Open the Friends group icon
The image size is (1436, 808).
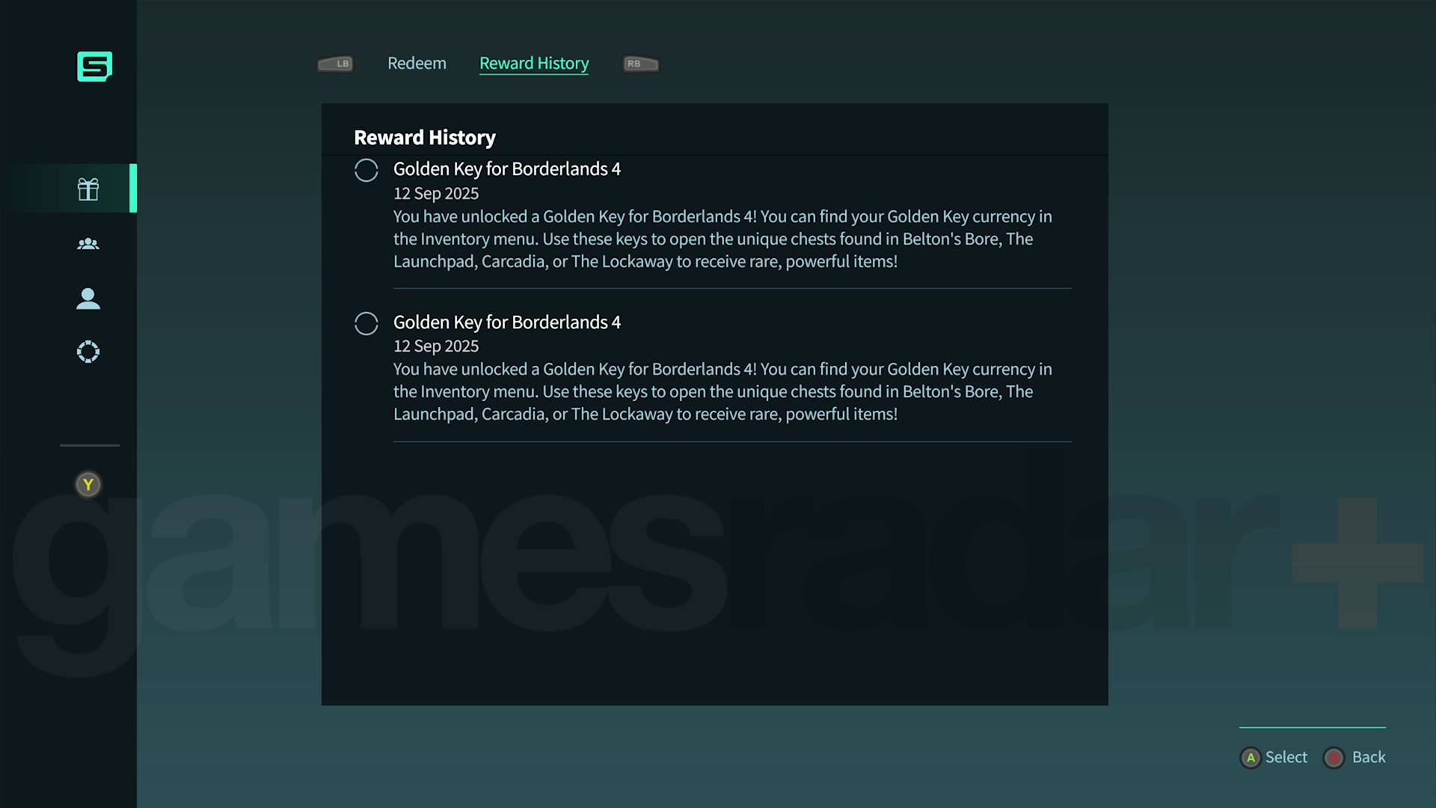coord(88,244)
